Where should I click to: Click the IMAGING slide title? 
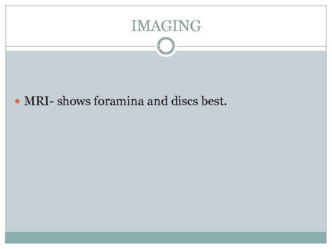click(166, 26)
